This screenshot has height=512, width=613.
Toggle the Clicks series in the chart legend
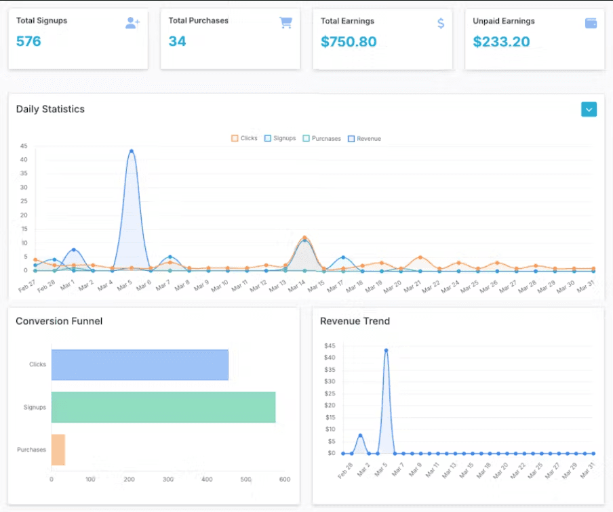[244, 138]
